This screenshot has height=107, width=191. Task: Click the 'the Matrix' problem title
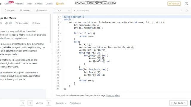tap(8, 18)
